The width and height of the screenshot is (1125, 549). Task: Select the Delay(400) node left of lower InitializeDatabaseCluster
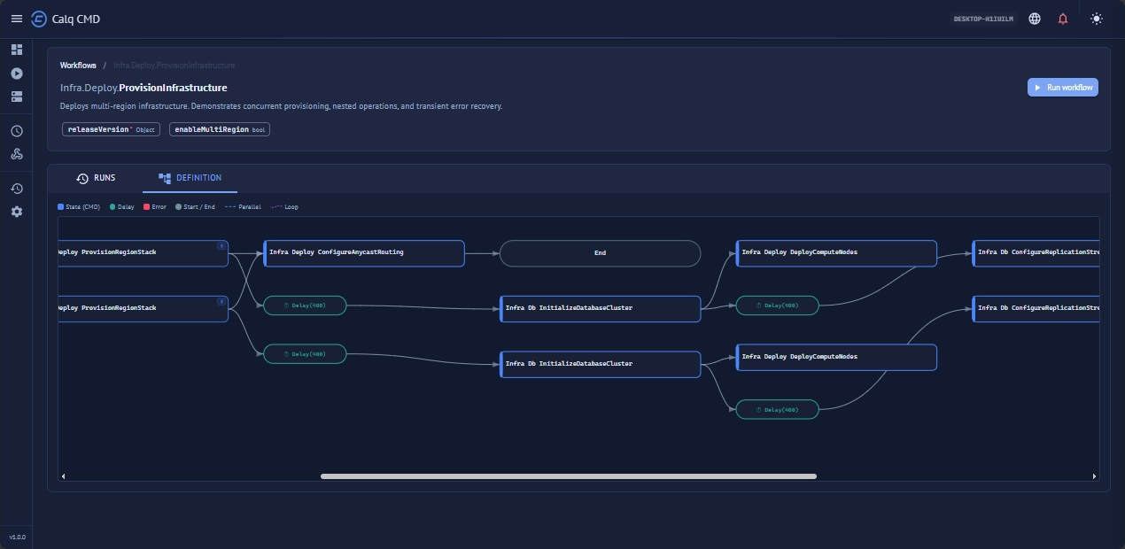[305, 354]
